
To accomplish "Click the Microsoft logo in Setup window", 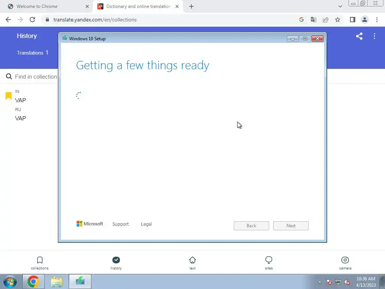I will (x=90, y=224).
